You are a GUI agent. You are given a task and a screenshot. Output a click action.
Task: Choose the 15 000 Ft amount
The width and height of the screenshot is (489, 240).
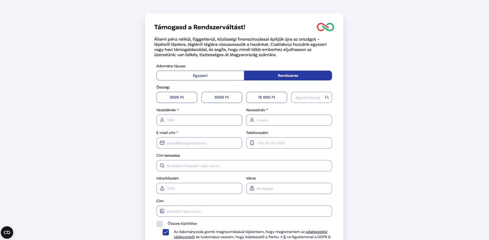pyautogui.click(x=267, y=98)
